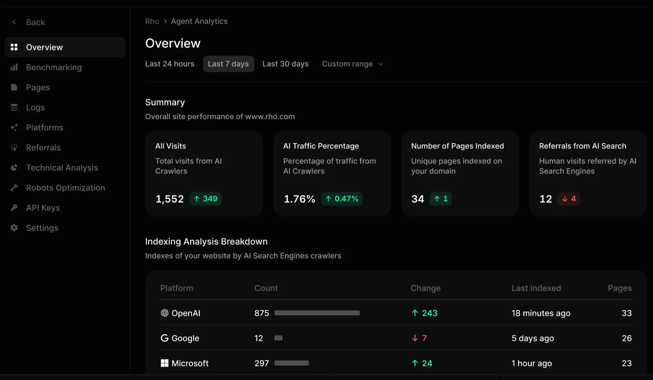Click the 1,552 All Visits value

[169, 199]
